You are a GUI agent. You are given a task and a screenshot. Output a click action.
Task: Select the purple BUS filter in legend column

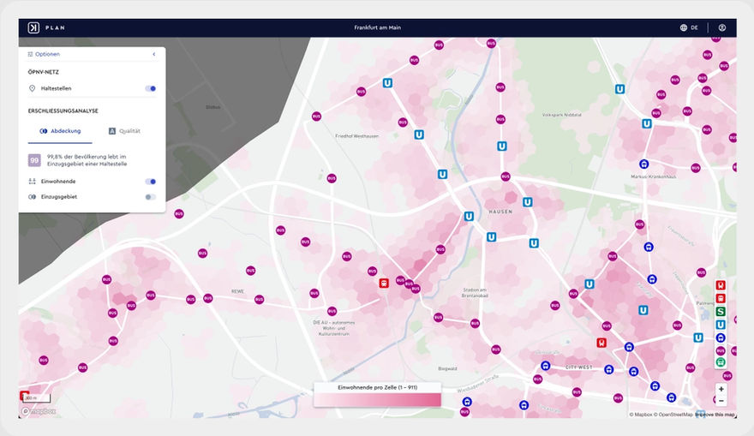pyautogui.click(x=721, y=350)
